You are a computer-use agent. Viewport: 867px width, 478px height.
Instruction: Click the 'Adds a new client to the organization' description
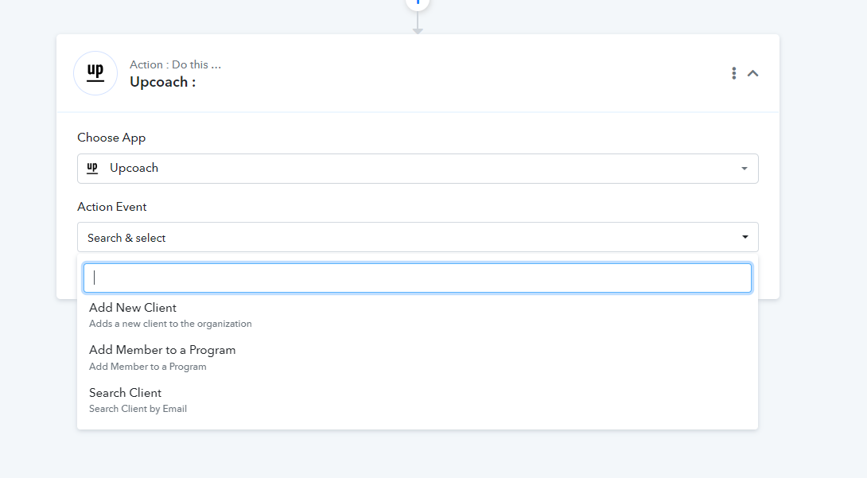(170, 324)
